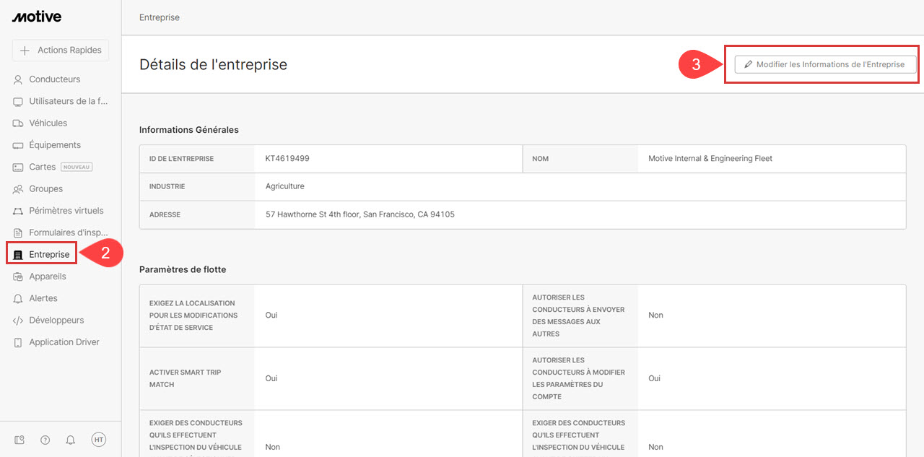Select Groupes in the sidebar
The height and width of the screenshot is (457, 924).
click(x=45, y=189)
